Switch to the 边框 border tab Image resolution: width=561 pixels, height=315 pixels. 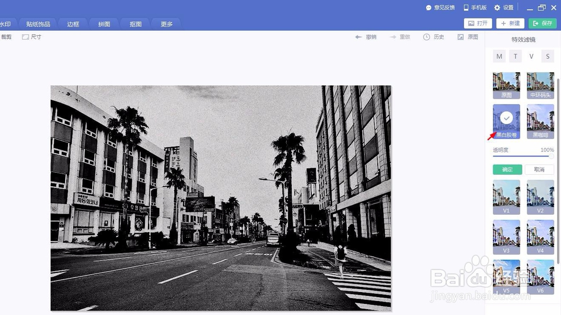click(73, 24)
